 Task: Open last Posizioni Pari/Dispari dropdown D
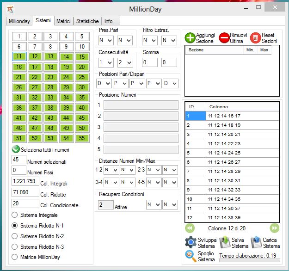(x=171, y=83)
